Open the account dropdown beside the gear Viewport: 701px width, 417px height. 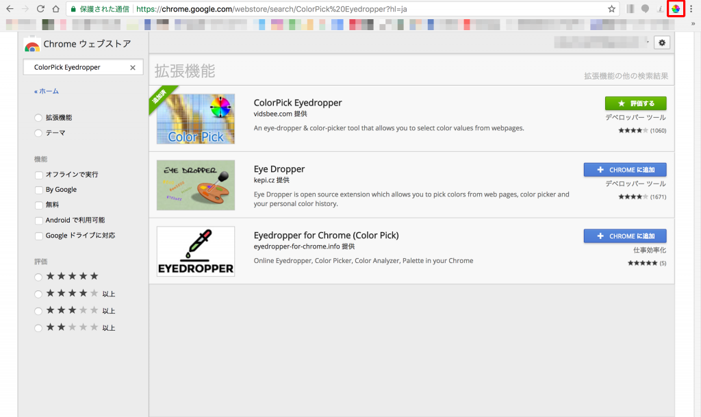[x=648, y=42]
